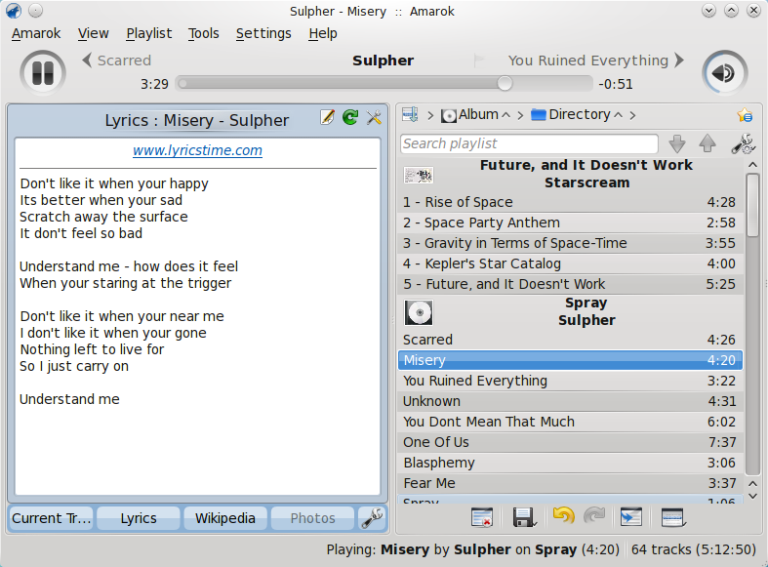
Task: Jump to previous search result up arrow
Action: click(x=707, y=144)
